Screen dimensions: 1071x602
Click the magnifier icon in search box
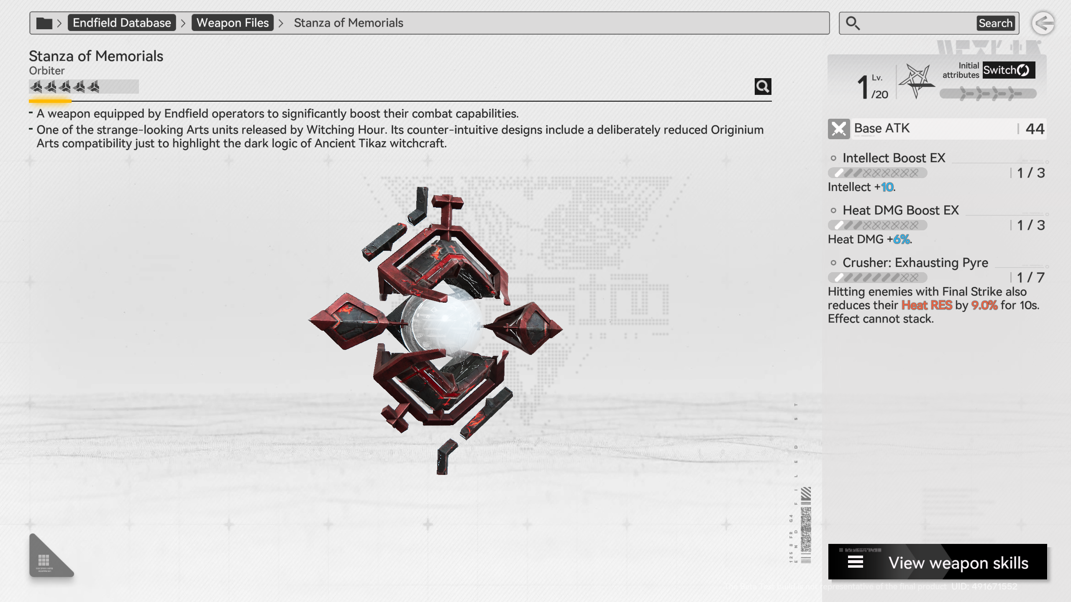pyautogui.click(x=853, y=23)
